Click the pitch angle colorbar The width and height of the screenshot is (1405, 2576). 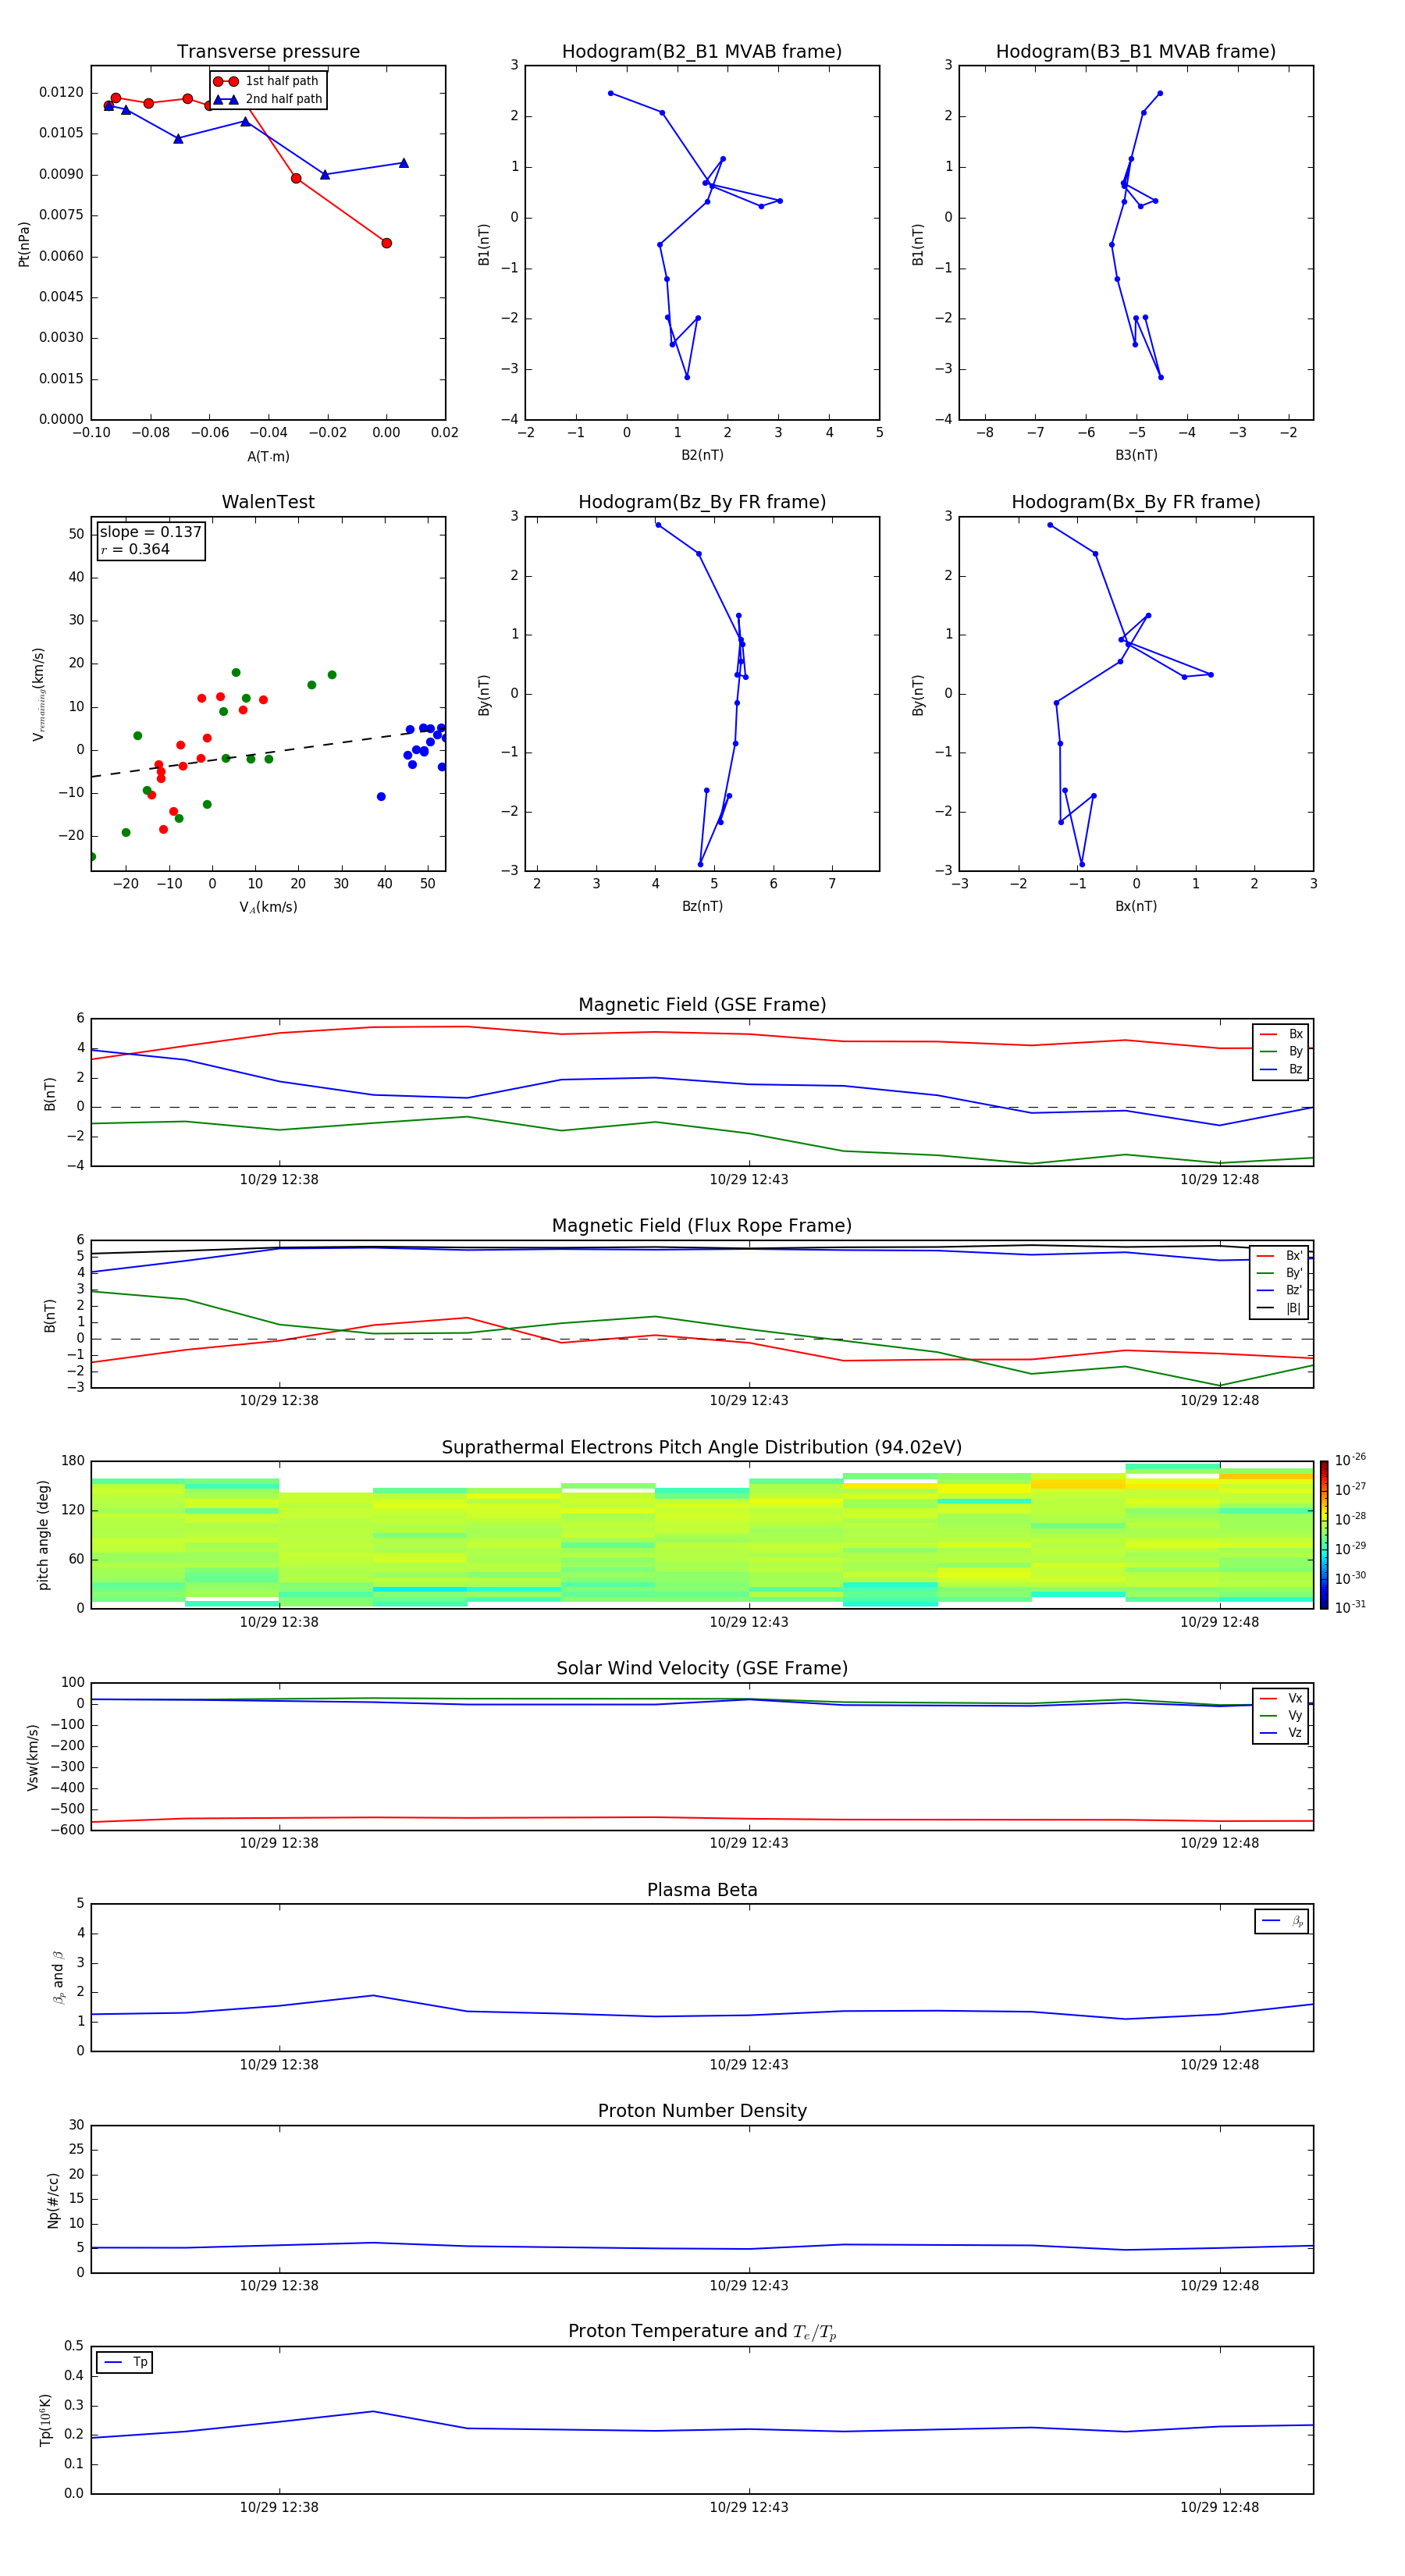[1324, 1535]
